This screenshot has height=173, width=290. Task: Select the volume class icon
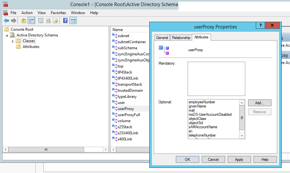tap(114, 121)
